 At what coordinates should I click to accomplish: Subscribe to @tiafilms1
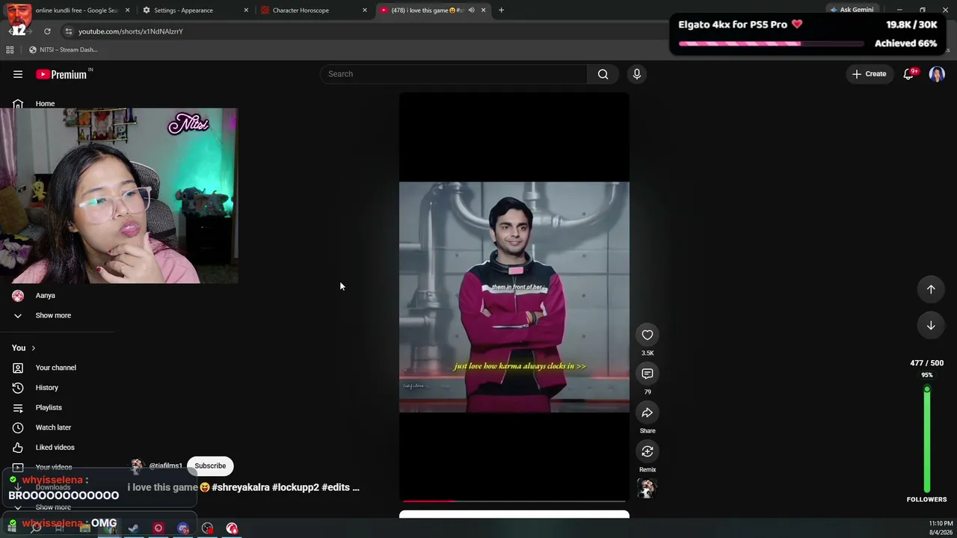pos(210,466)
